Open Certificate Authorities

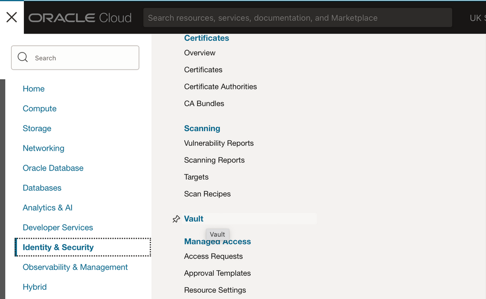[x=220, y=87]
